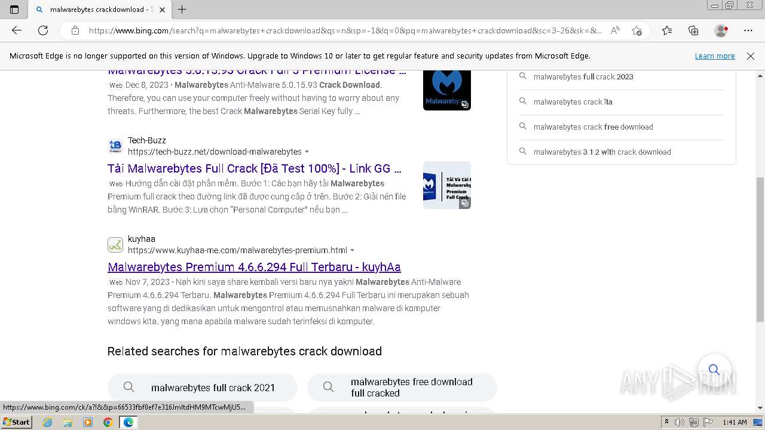This screenshot has height=430, width=765.
Task: Click the page vertical scrollbar thumb
Action: click(760, 250)
